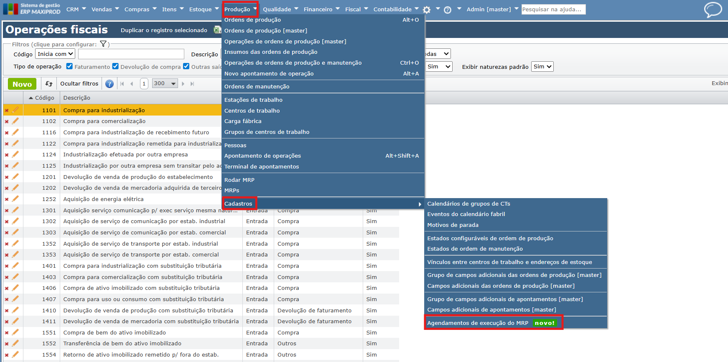Click the help question mark in top bar

pyautogui.click(x=447, y=10)
